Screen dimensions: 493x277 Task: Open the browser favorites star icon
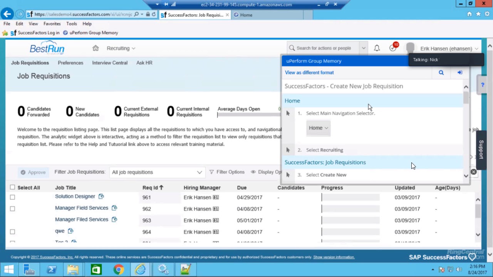pos(478,14)
